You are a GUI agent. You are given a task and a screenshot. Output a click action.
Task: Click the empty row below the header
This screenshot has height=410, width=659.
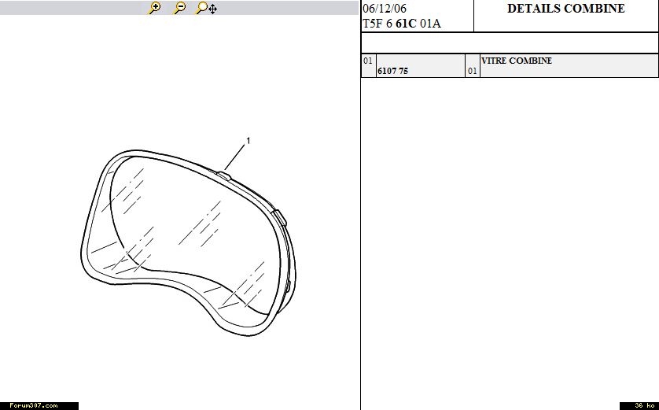pyautogui.click(x=509, y=42)
